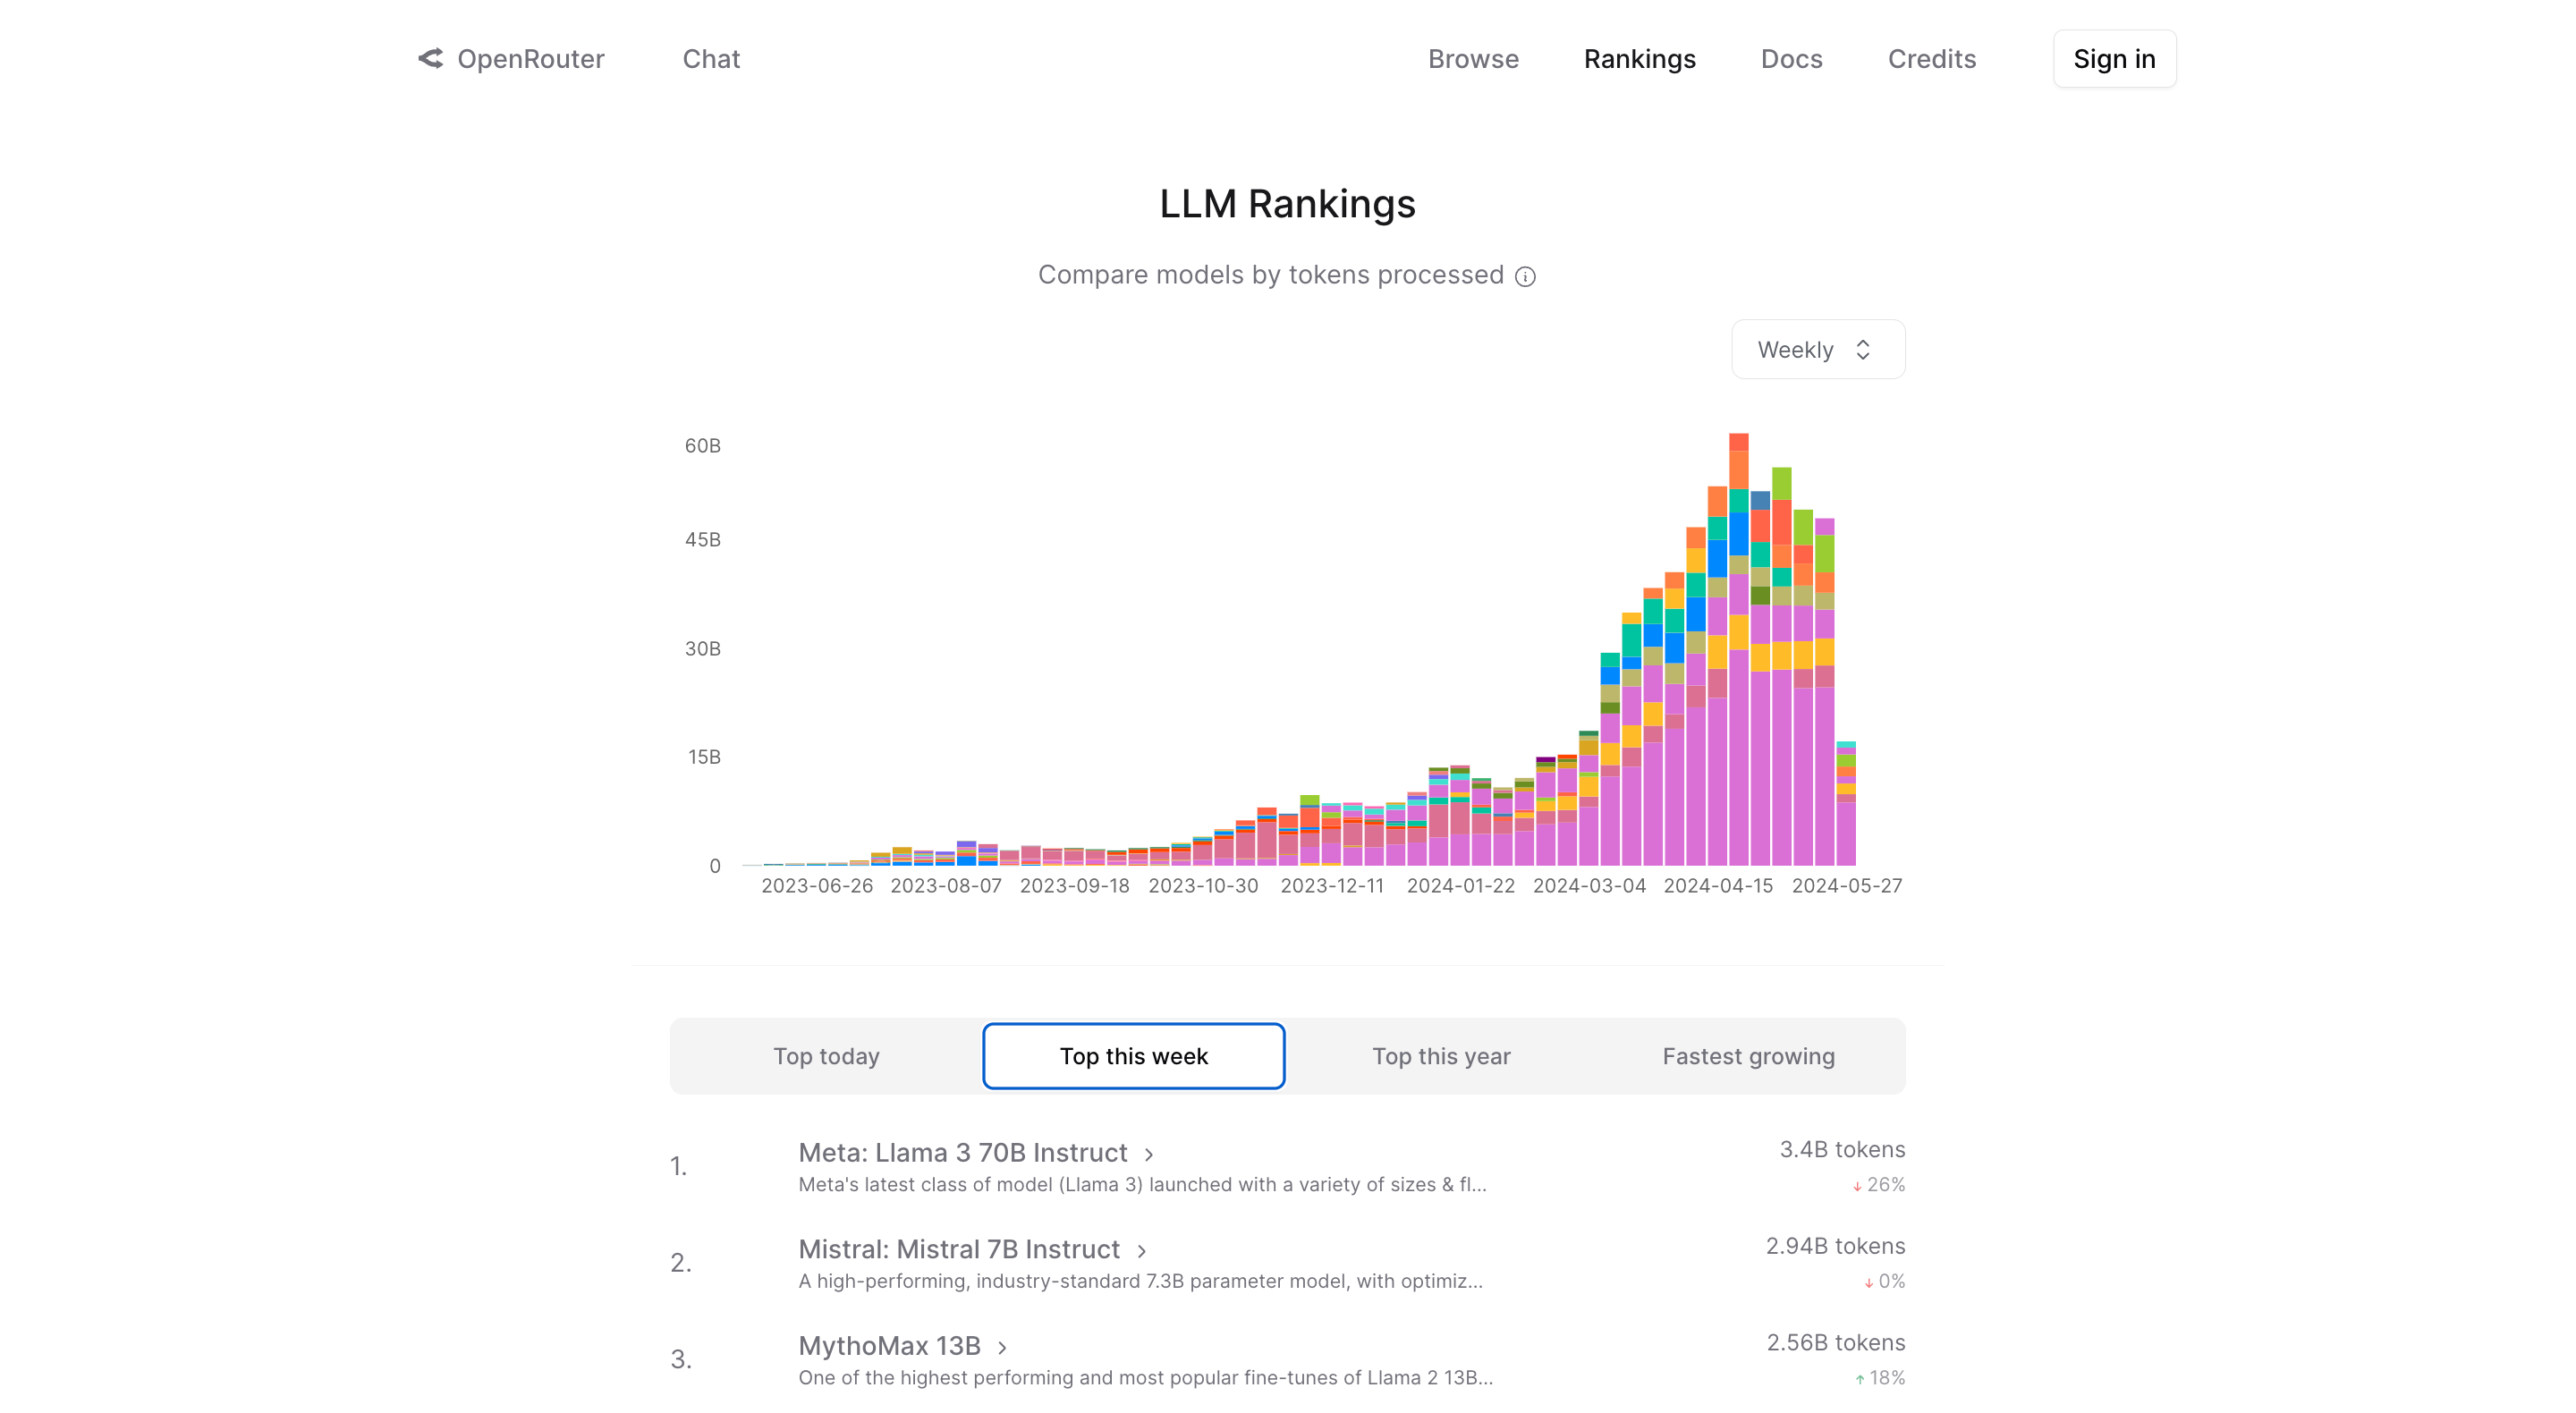Click the up-down arrows in the Weekly selector

click(x=1862, y=350)
